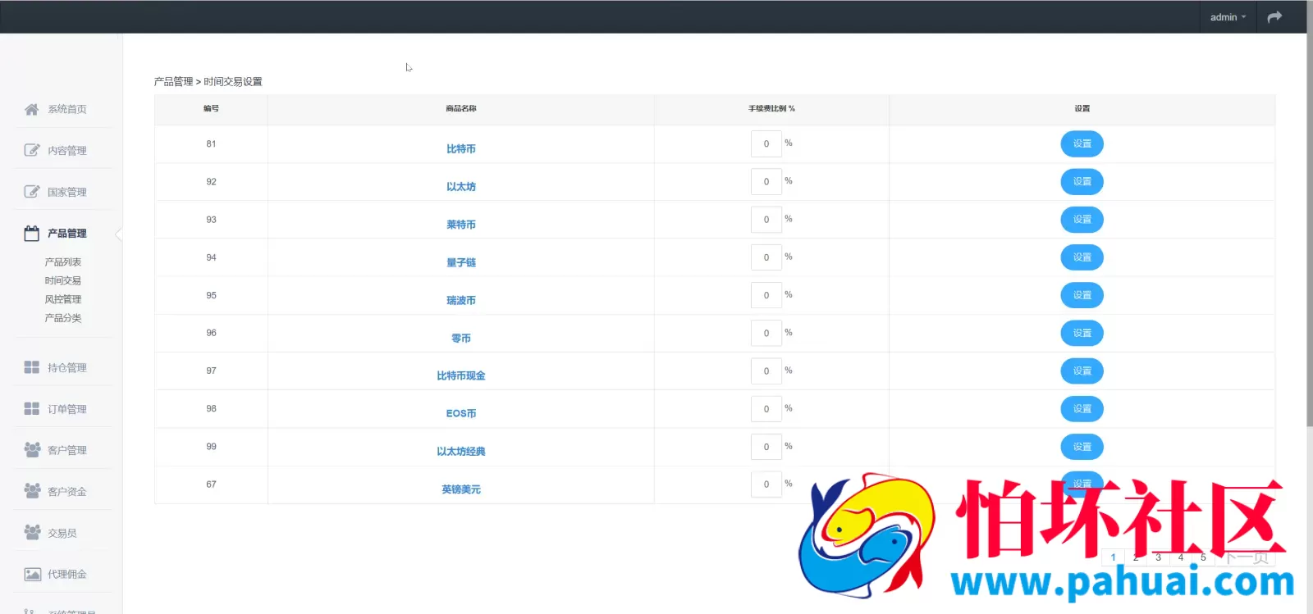Click 设置 button for 以太坊经典 row
This screenshot has height=614, width=1313.
[x=1082, y=447]
